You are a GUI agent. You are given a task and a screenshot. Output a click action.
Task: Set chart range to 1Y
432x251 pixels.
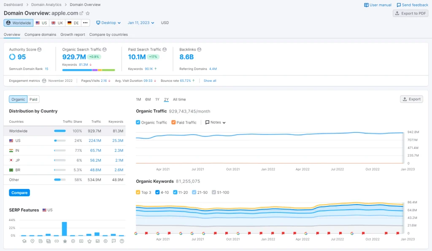(x=157, y=100)
